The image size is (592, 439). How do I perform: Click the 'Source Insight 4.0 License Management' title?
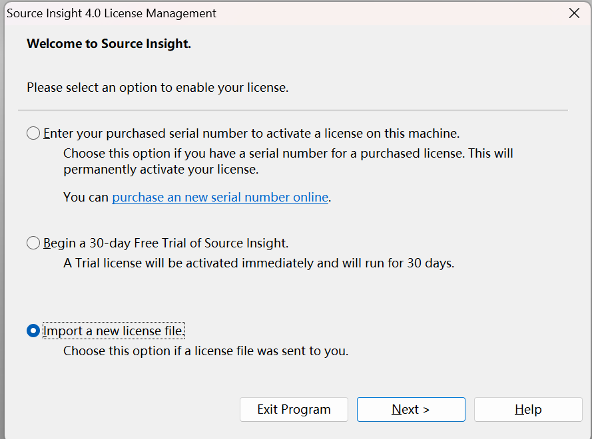(x=111, y=13)
